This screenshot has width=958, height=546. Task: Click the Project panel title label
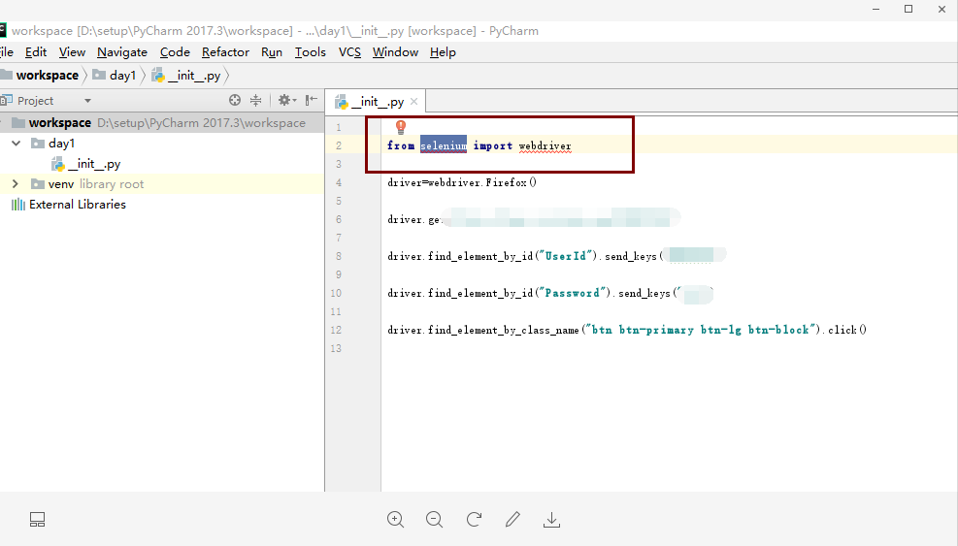[36, 101]
